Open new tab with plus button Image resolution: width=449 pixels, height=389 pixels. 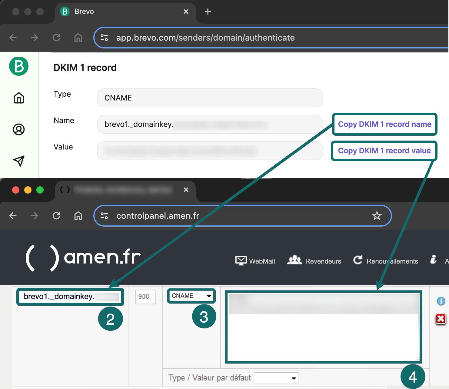pyautogui.click(x=208, y=12)
